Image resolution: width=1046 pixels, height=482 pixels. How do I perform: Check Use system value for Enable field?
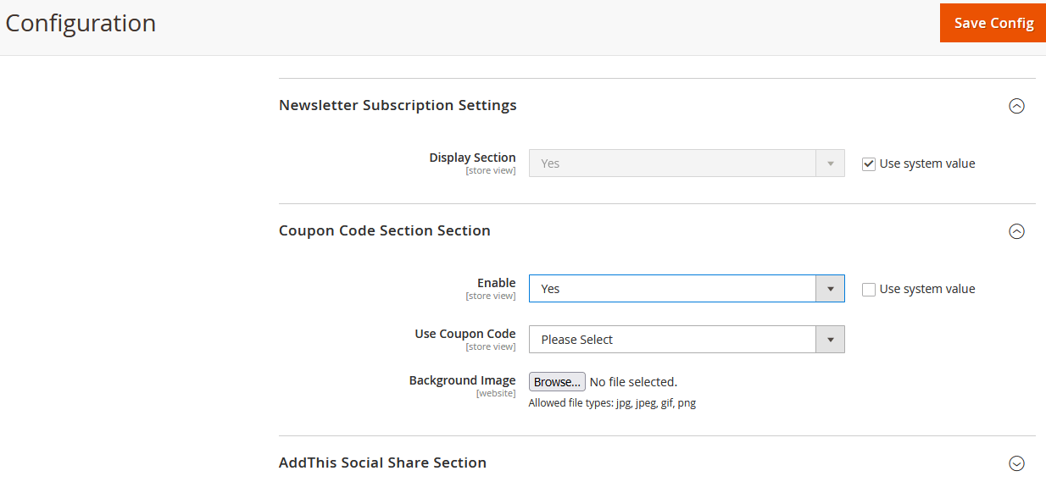[868, 290]
